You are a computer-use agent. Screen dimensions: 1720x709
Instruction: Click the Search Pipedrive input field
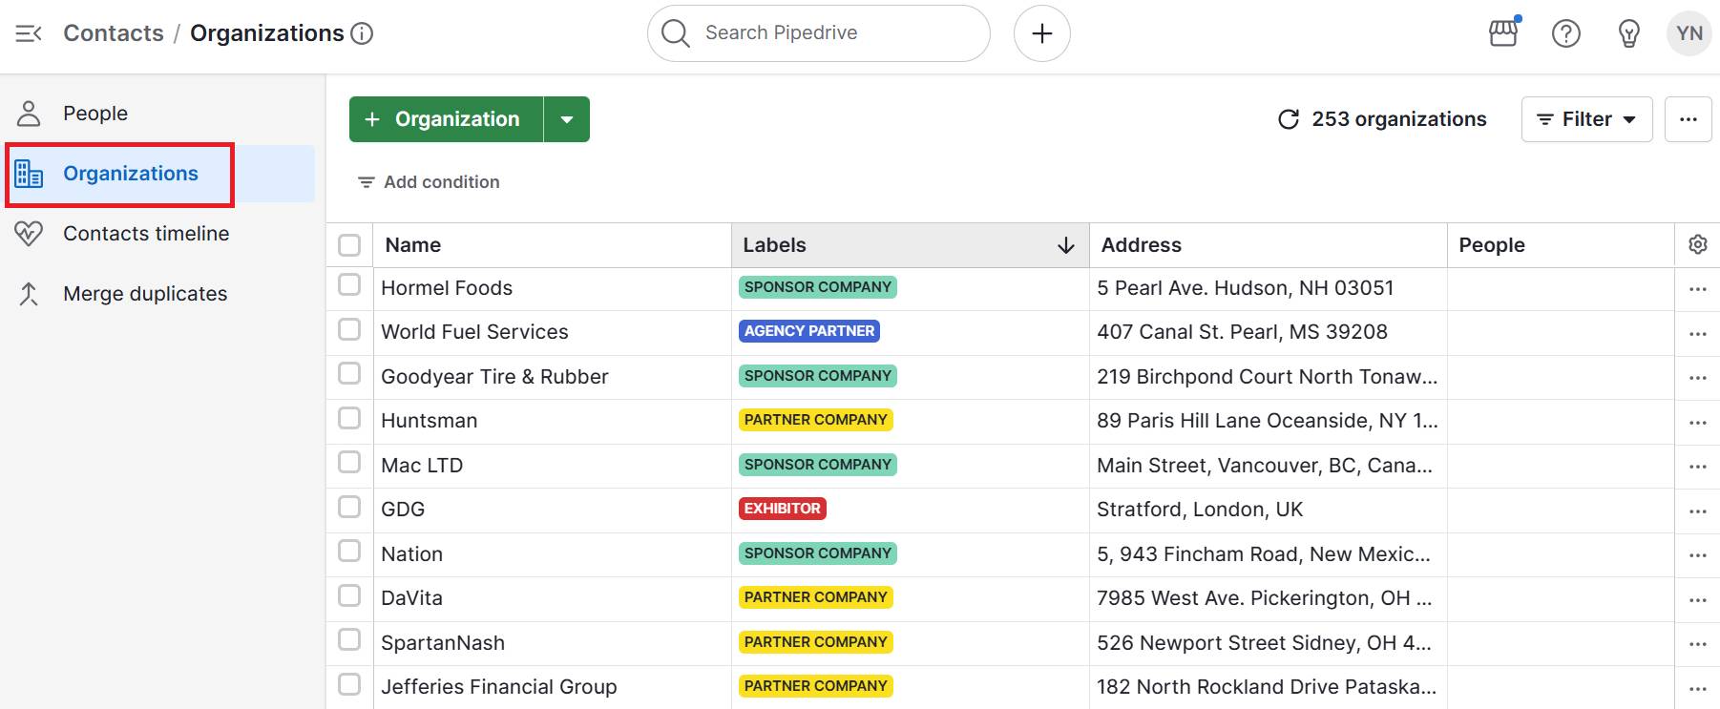click(x=818, y=33)
